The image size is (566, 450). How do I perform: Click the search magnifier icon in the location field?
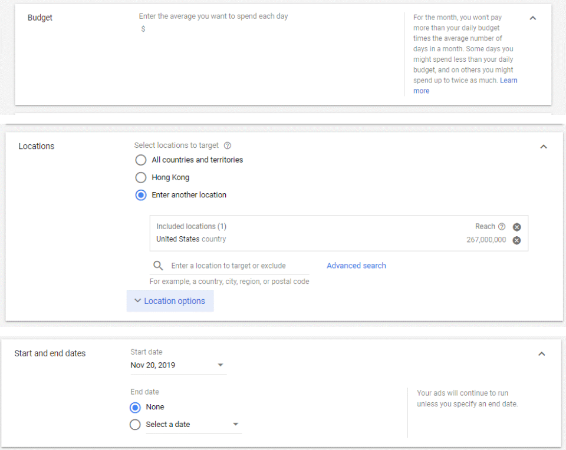158,266
